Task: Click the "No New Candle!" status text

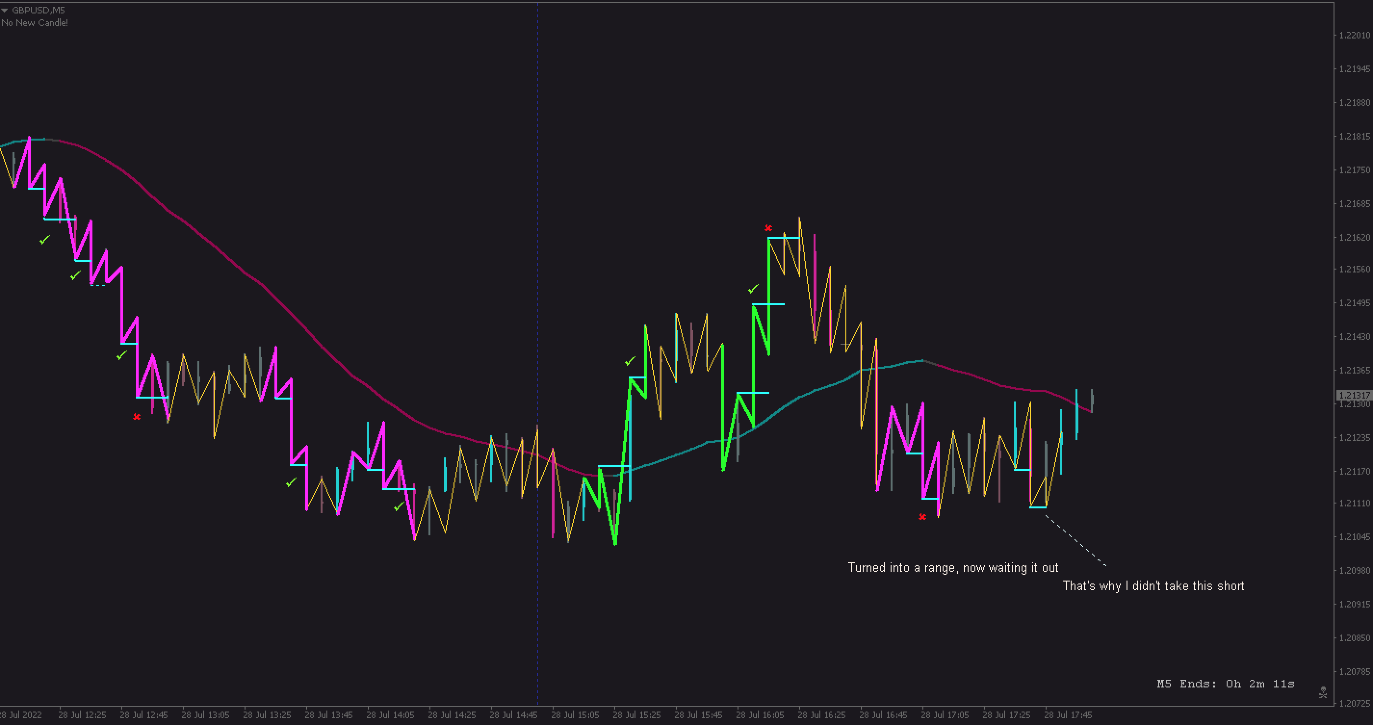Action: click(35, 23)
